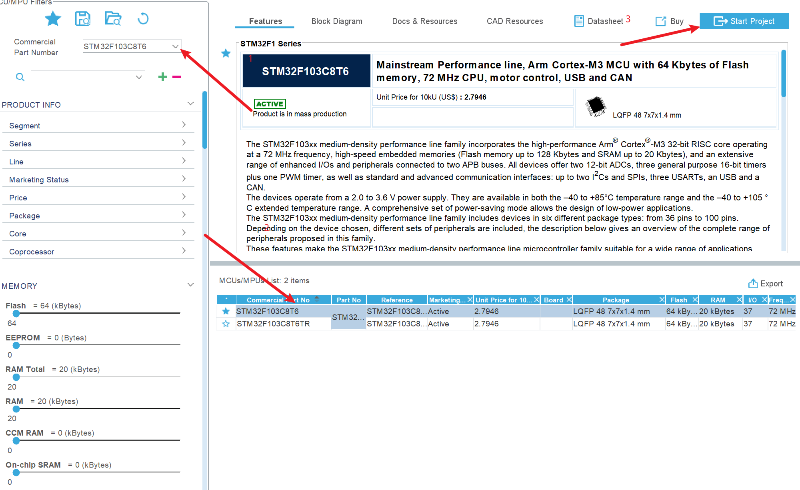The width and height of the screenshot is (800, 490).
Task: Click the EEPROM slider handle
Action: point(16,345)
